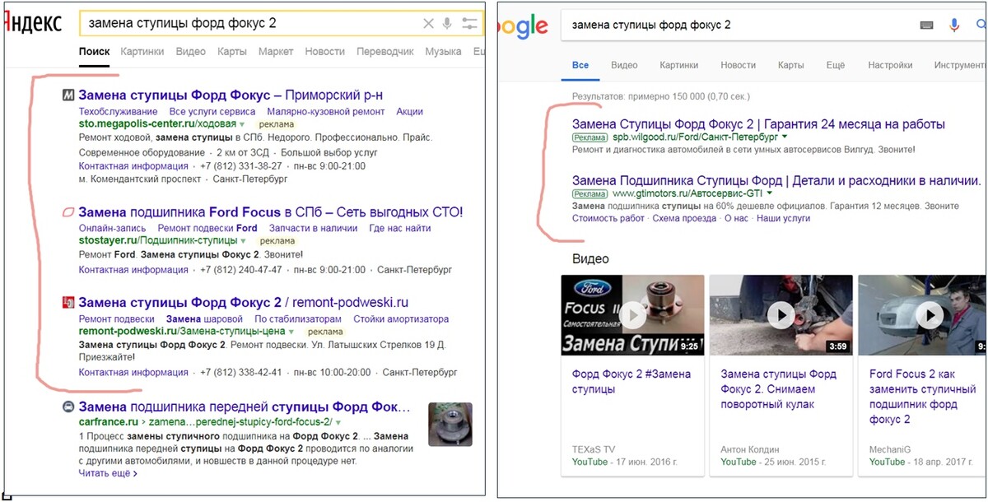
Task: Click 'Малярно-кузовной ремонт' sitelink
Action: click(x=325, y=111)
